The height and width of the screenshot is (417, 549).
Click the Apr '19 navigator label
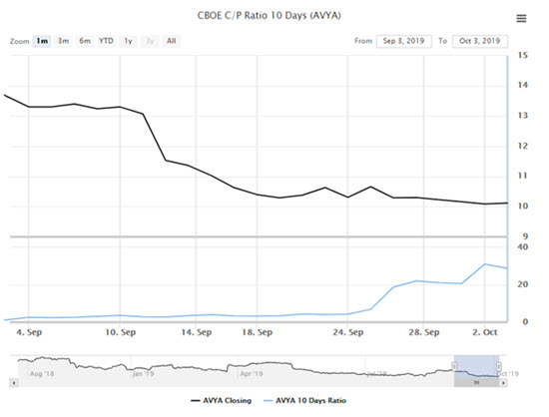[x=252, y=374]
